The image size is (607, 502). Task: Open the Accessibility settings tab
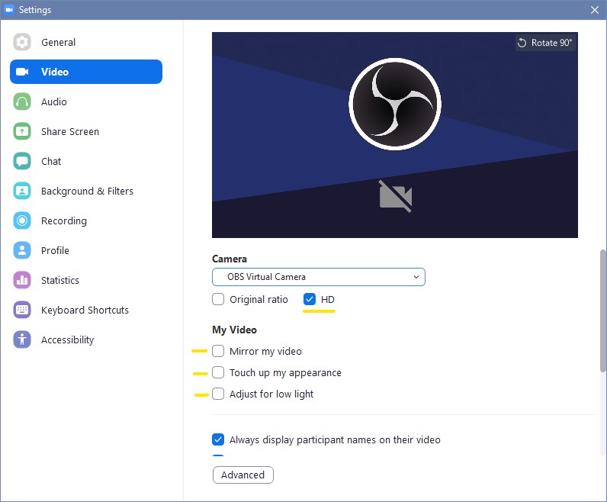click(86, 339)
